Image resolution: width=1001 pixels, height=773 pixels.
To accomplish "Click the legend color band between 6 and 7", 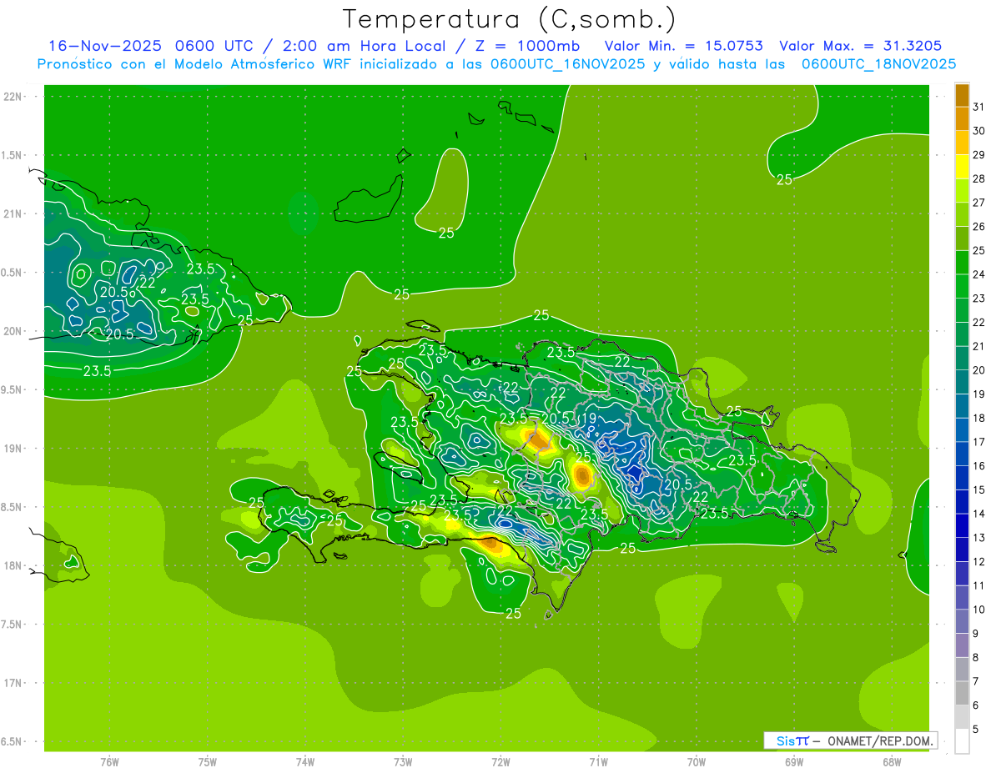I will (962, 693).
